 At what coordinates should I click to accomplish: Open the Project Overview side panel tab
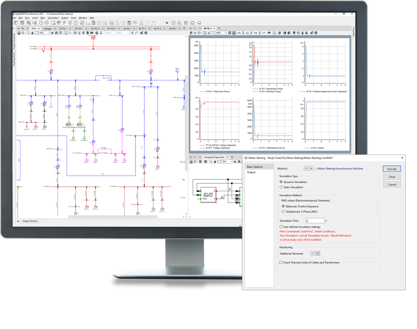pos(14,41)
